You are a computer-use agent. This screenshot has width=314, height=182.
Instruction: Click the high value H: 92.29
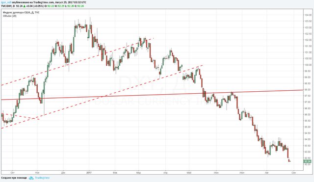coord(59,6)
